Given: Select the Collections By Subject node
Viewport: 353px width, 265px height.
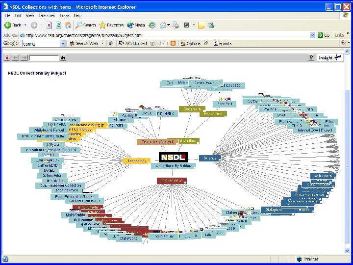Looking at the screenshot, I should pyautogui.click(x=174, y=166).
